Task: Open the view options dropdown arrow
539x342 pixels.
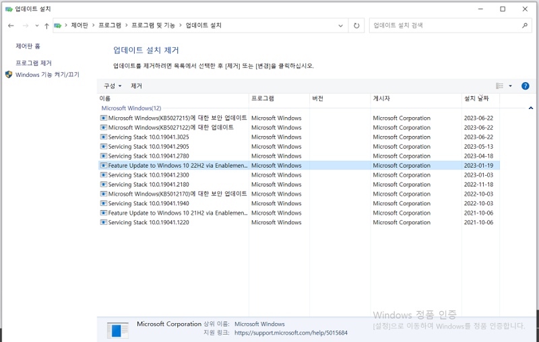Action: 510,86
